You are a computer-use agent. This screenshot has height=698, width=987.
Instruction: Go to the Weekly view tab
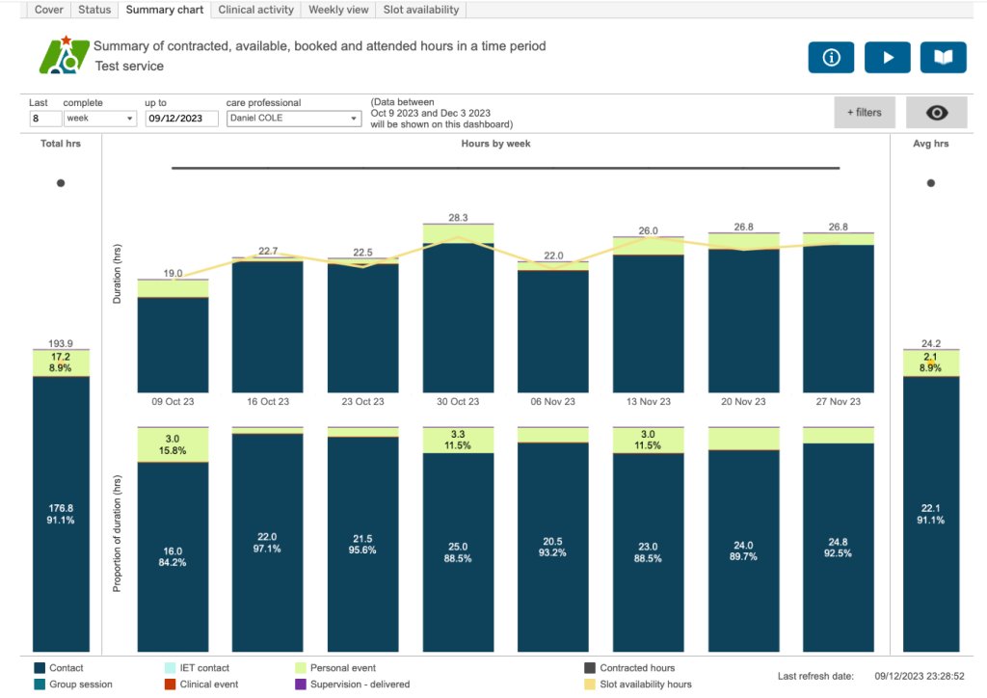pyautogui.click(x=338, y=10)
